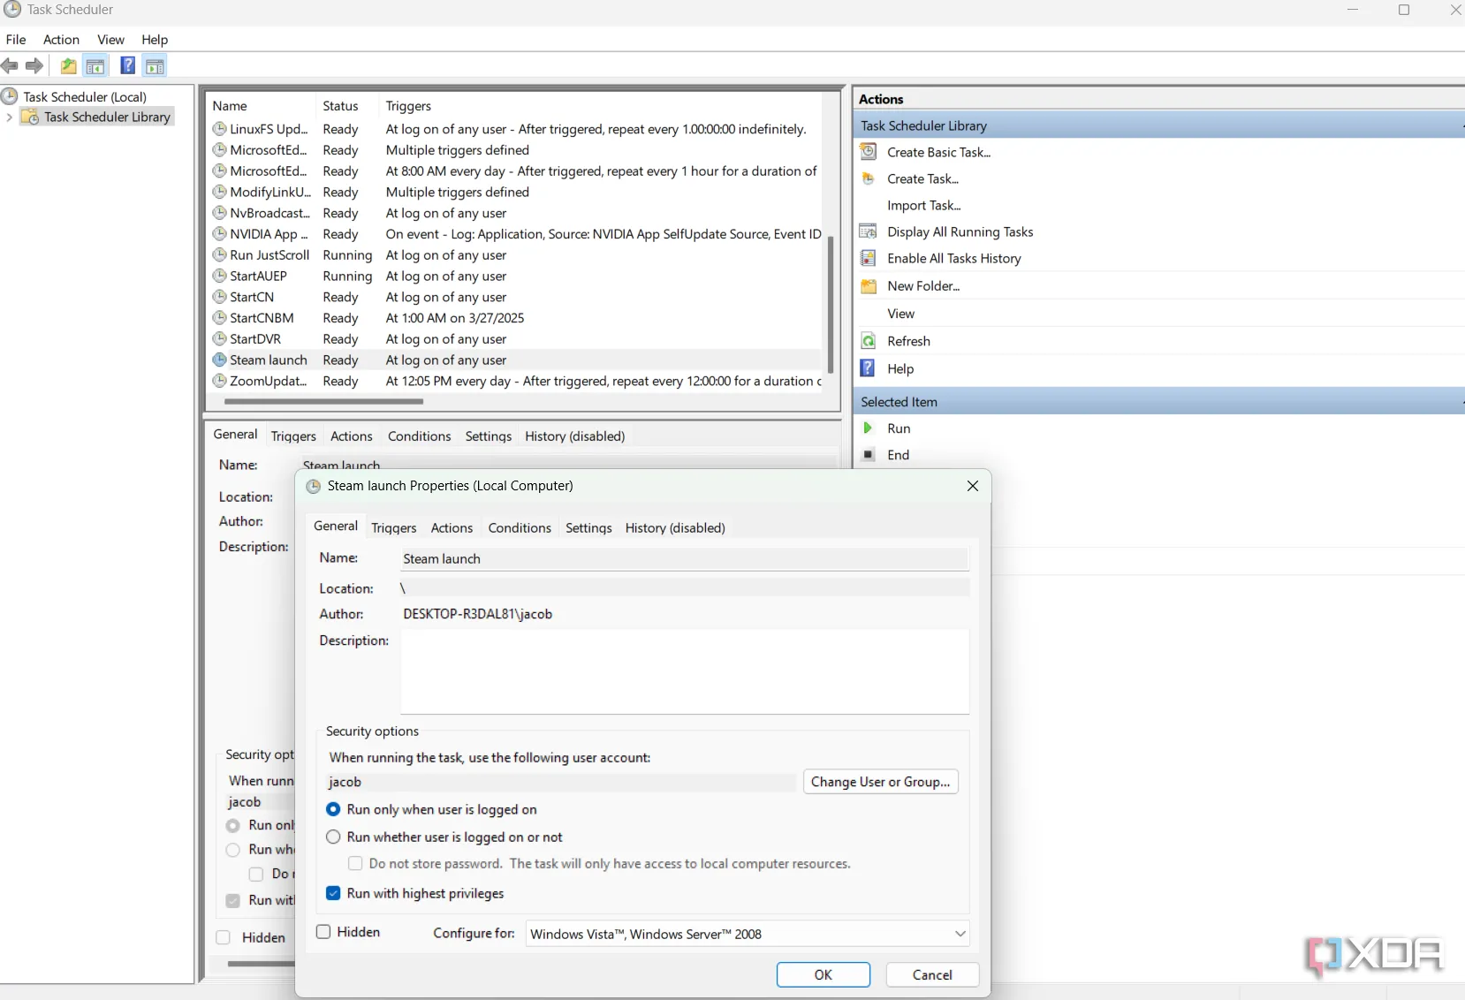
Task: Click the clock icon beside ZoomUpdat... task
Action: tap(220, 382)
